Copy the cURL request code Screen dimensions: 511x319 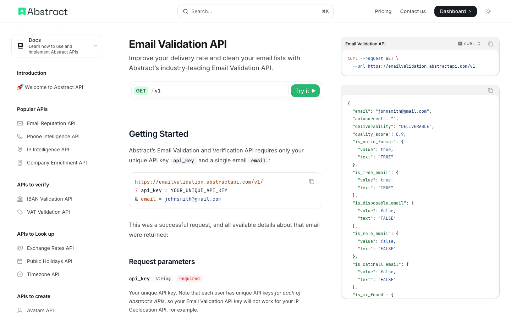[x=490, y=44]
